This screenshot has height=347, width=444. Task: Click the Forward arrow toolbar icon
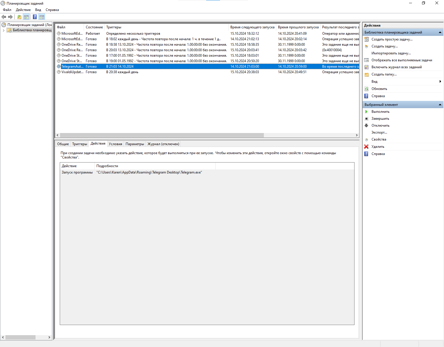pyautogui.click(x=10, y=17)
